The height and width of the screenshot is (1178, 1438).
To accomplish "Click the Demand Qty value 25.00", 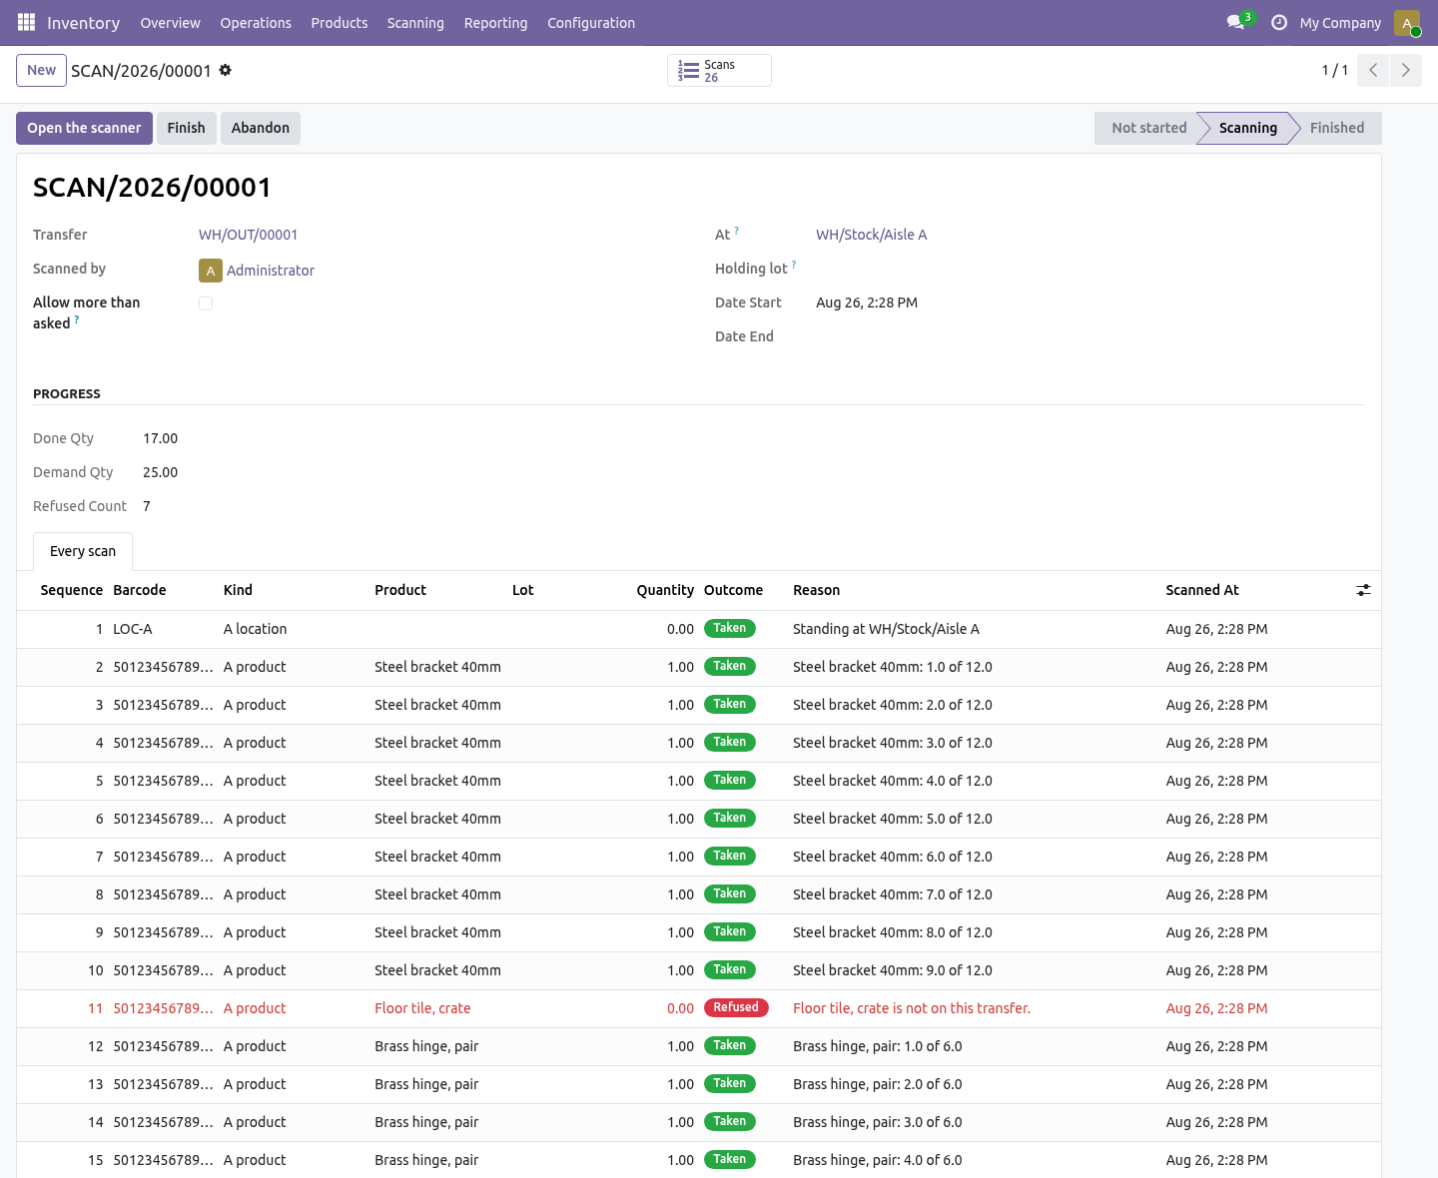I will tap(160, 472).
